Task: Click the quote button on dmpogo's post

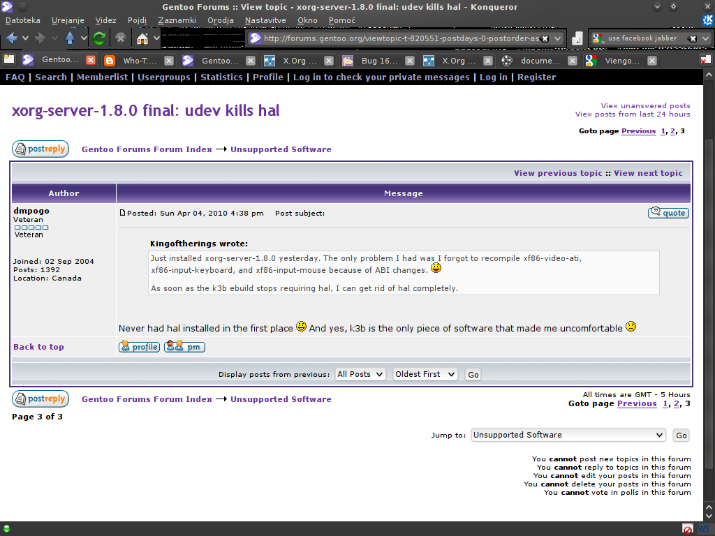Action: pyautogui.click(x=668, y=213)
